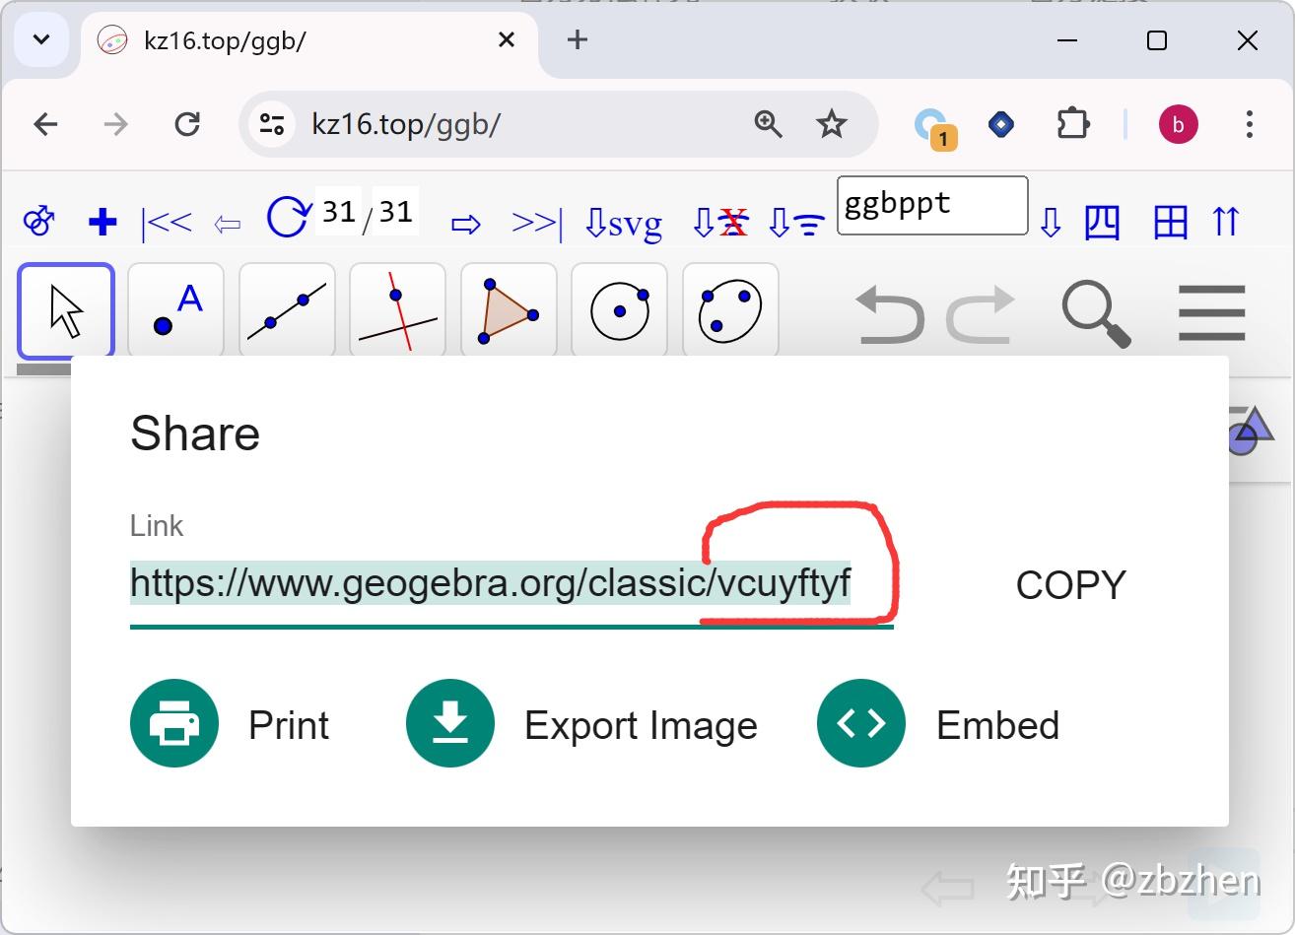Select the Point tool

click(x=174, y=308)
